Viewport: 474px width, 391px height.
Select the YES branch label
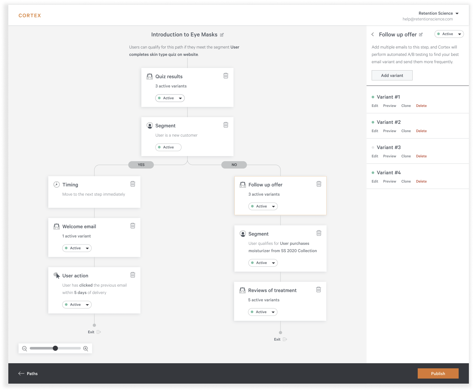[141, 165]
